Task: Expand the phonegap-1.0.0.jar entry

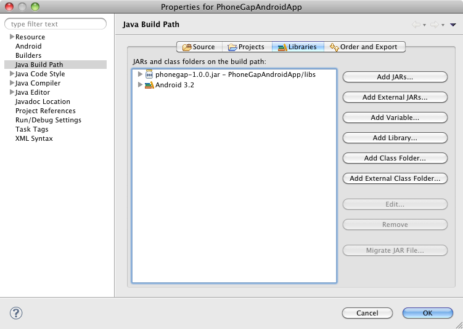Action: click(141, 74)
